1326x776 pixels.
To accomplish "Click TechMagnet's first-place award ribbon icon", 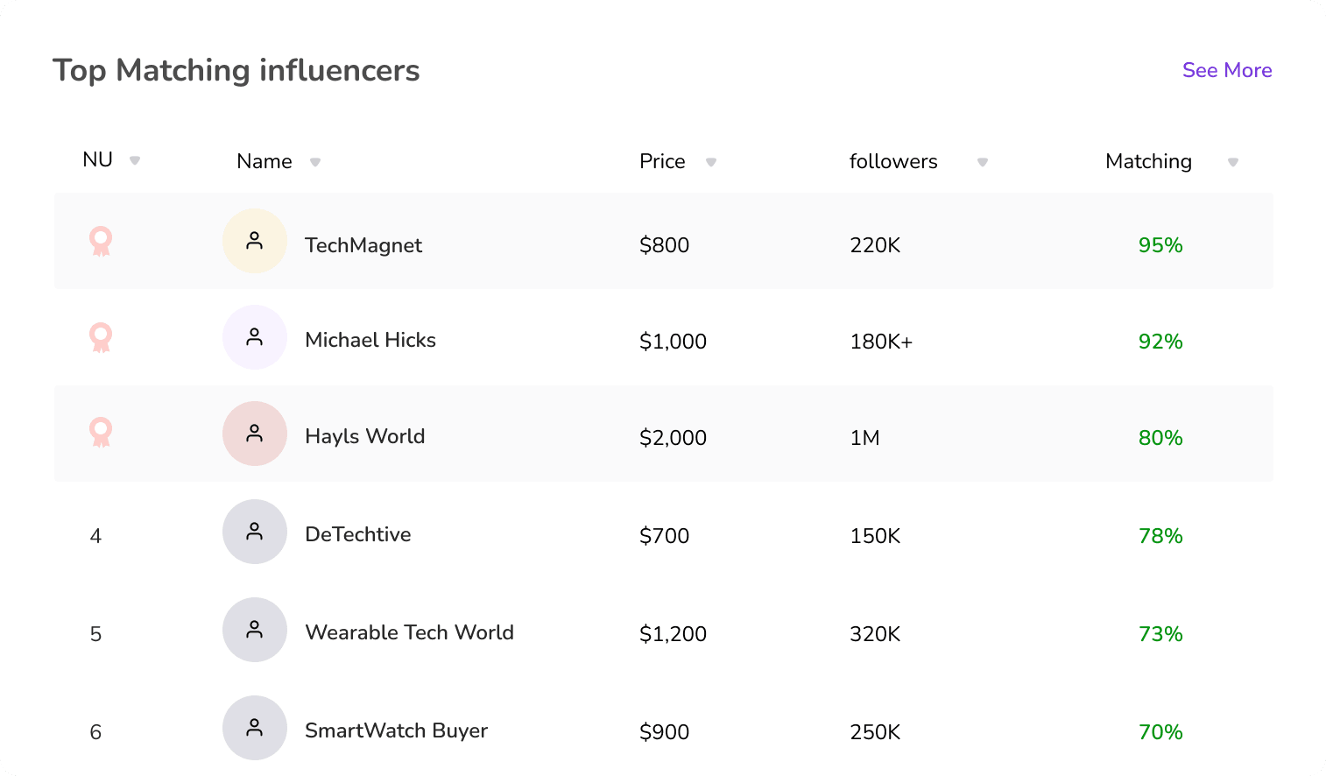I will point(101,241).
